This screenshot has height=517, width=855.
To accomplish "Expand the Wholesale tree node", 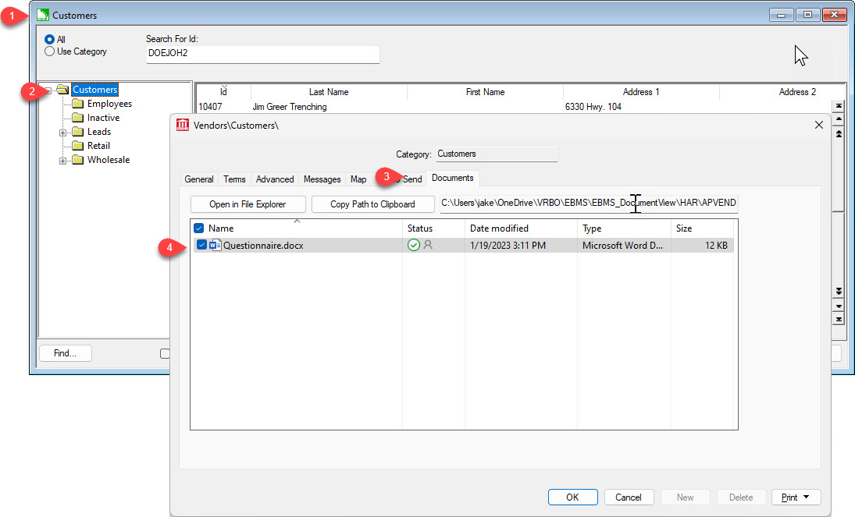I will [x=62, y=159].
